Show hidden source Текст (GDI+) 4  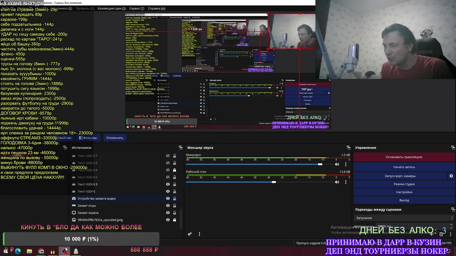click(x=168, y=170)
